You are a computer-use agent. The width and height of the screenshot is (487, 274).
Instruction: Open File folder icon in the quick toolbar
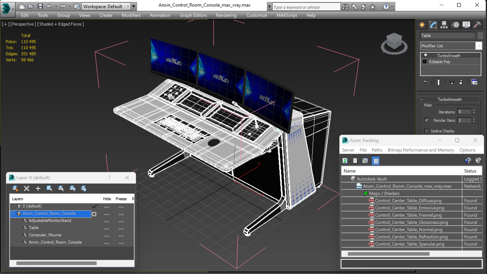[x=31, y=6]
